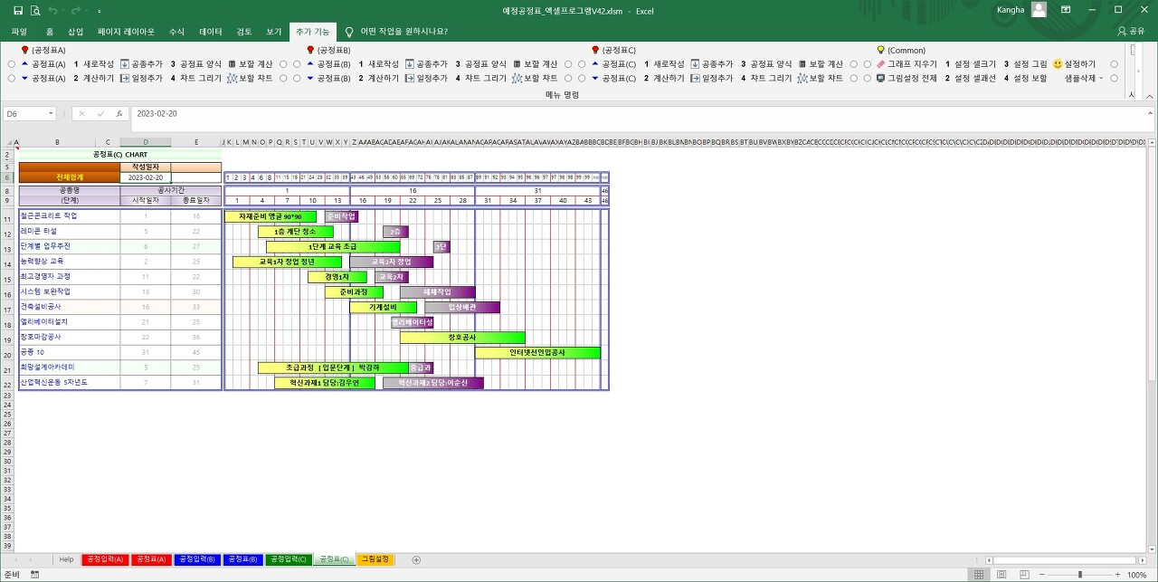Screen dimensions: 1158x582
Task: Switch to the 그림설정 sheet tab
Action: coord(375,560)
